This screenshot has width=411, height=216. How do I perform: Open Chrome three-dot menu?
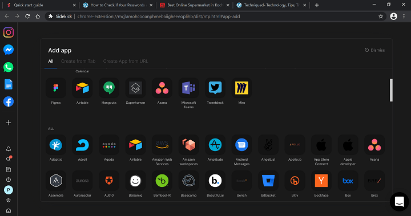pyautogui.click(x=404, y=17)
